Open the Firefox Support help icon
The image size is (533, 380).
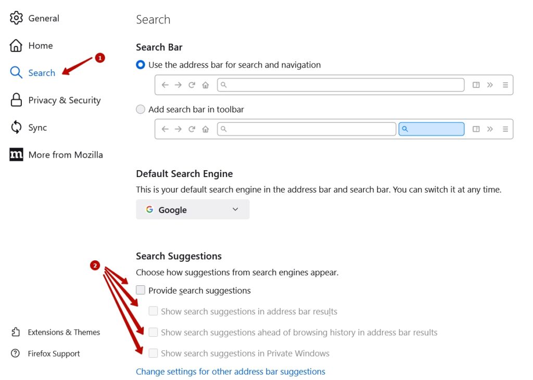pyautogui.click(x=15, y=353)
